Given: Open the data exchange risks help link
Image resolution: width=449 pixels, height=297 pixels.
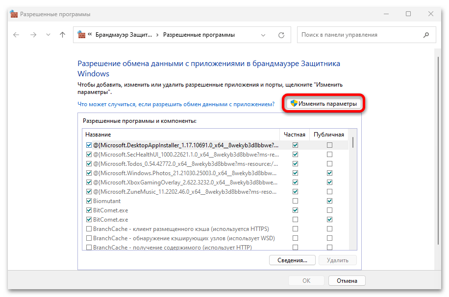Looking at the screenshot, I should (176, 104).
